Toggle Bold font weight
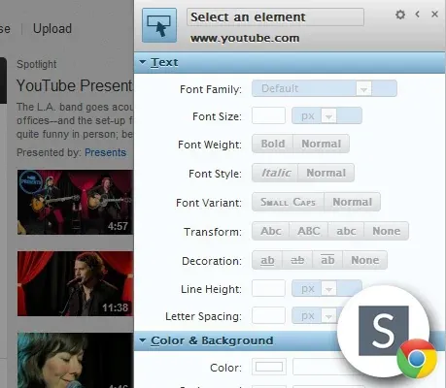This screenshot has height=388, width=446. coord(273,144)
